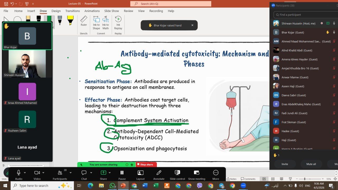Toggle microphone for Shirwan Hussein in participants list
Image resolution: width=338 pixels, height=190 pixels.
(334, 23)
